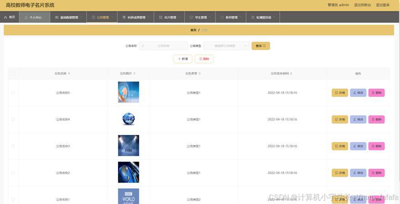This screenshot has width=400, height=204.
Task: Expand the 科研成果管理 menu
Action: [135, 17]
